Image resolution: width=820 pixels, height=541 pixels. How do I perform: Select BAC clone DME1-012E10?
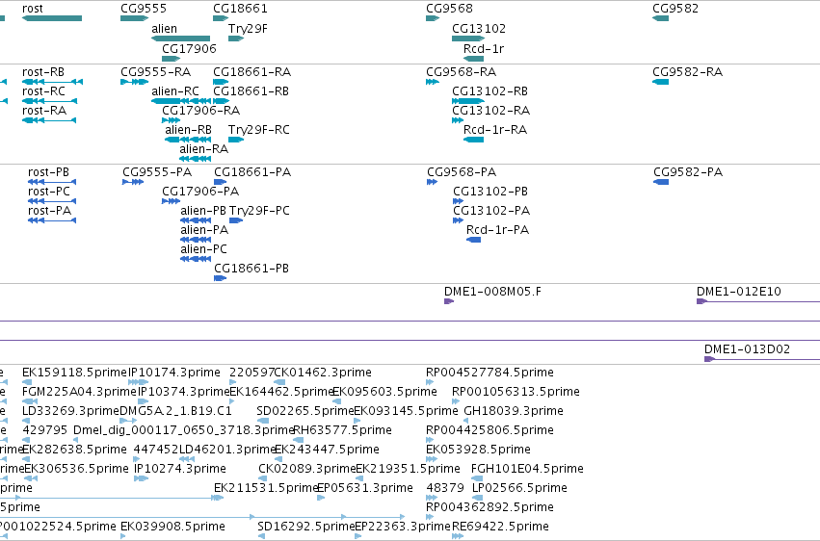point(739,292)
